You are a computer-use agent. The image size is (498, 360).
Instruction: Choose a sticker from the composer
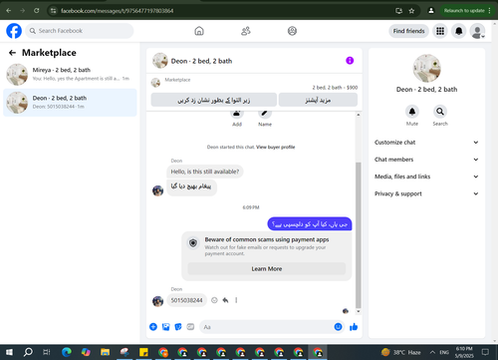[178, 327]
